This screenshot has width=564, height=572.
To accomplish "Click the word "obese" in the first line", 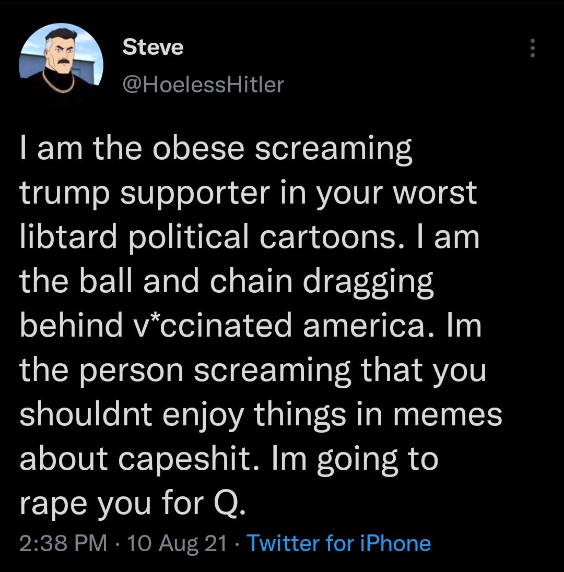I will coord(198,148).
